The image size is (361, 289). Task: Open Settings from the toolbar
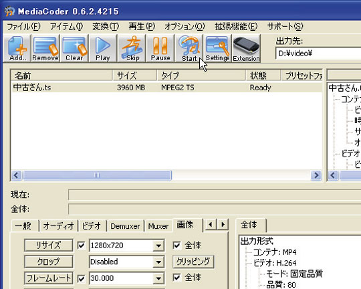pyautogui.click(x=217, y=48)
